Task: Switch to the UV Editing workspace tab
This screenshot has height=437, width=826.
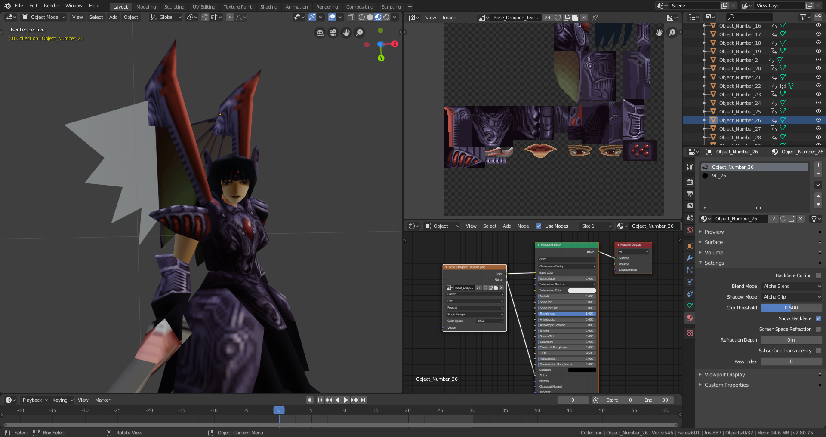Action: tap(204, 7)
